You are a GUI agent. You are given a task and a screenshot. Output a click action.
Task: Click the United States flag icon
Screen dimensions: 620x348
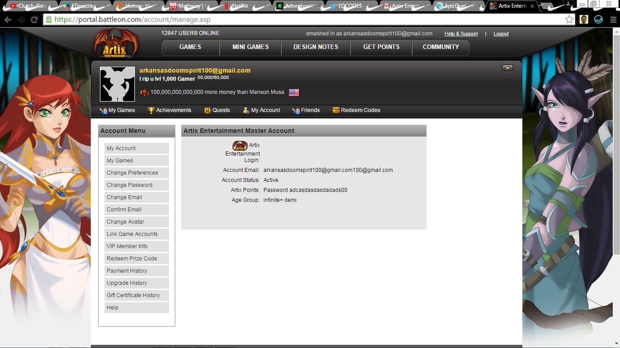294,92
